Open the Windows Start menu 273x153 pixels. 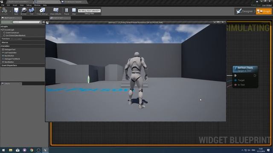coord(3,150)
